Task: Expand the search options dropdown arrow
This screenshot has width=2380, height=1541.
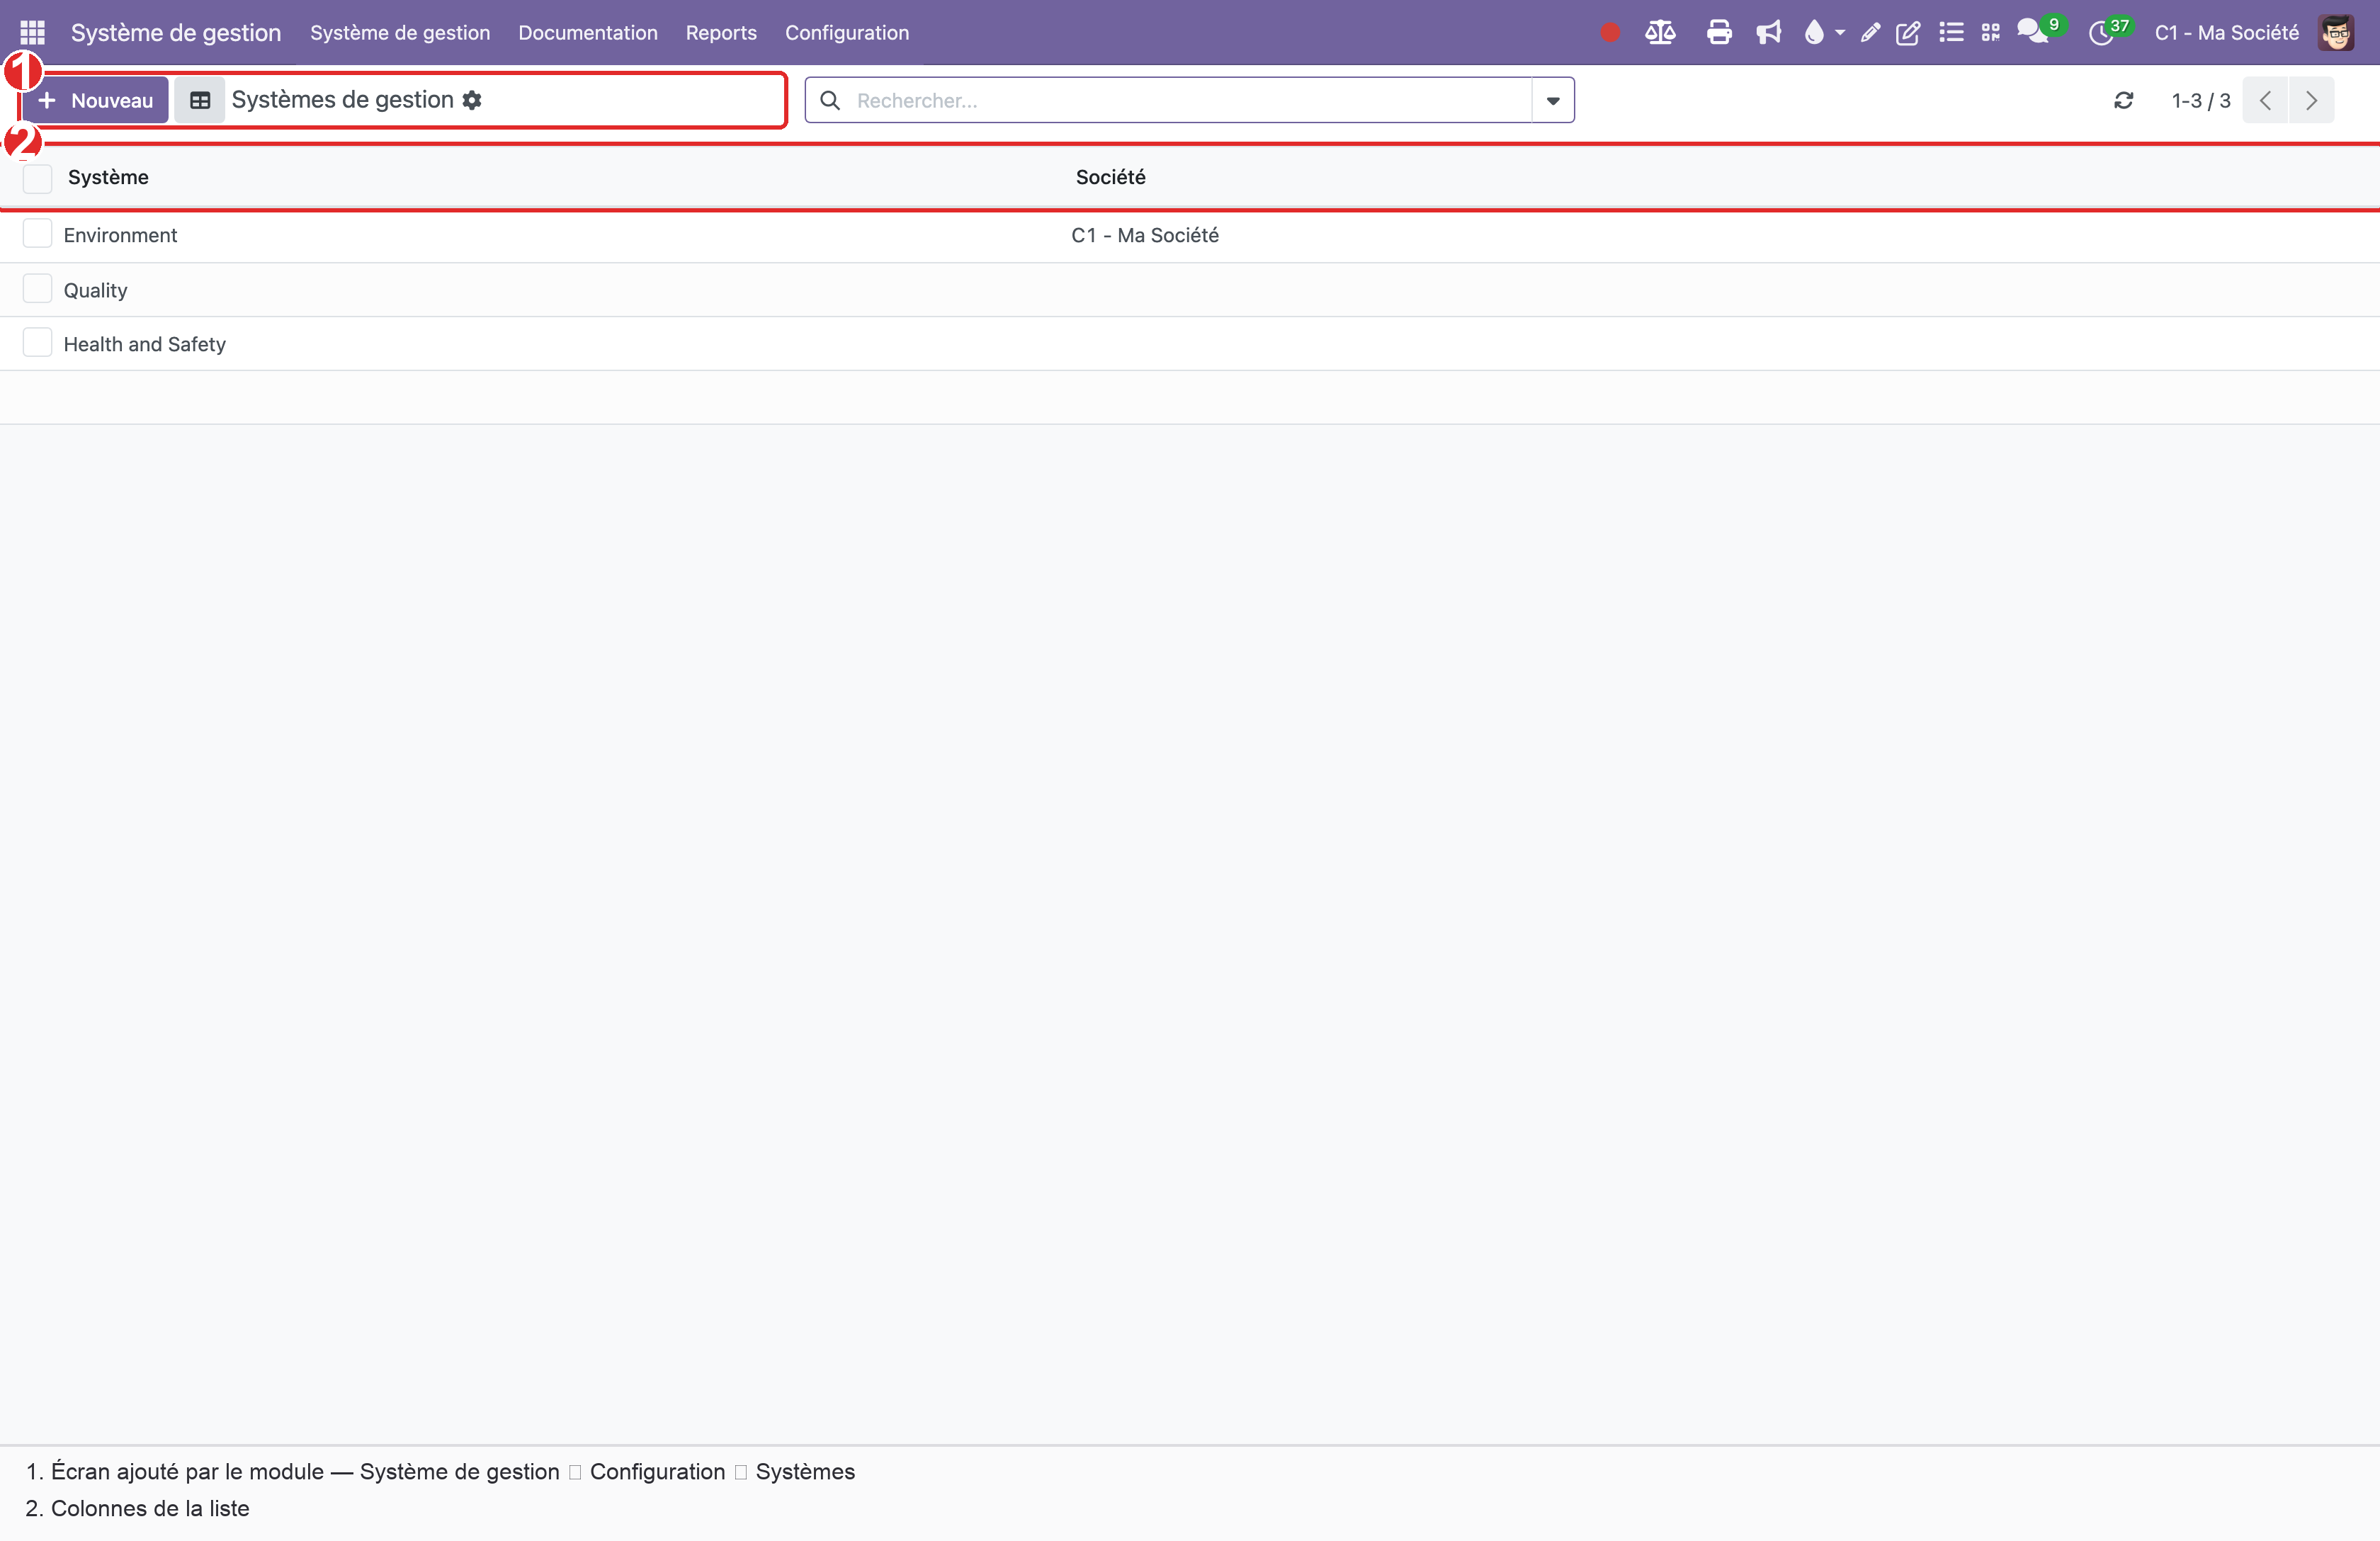Action: pyautogui.click(x=1553, y=100)
